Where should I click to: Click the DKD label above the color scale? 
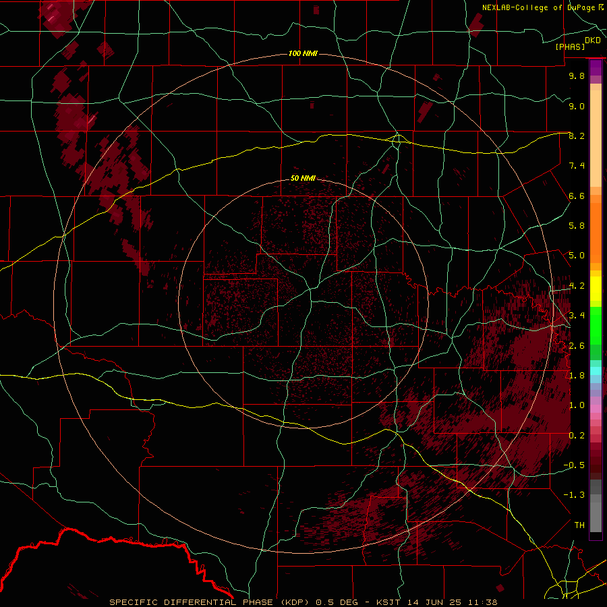593,40
